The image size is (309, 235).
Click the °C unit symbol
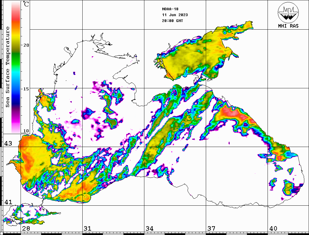[26, 5]
